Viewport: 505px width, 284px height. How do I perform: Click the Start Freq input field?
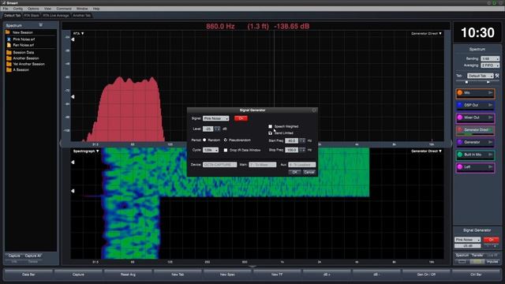point(291,140)
